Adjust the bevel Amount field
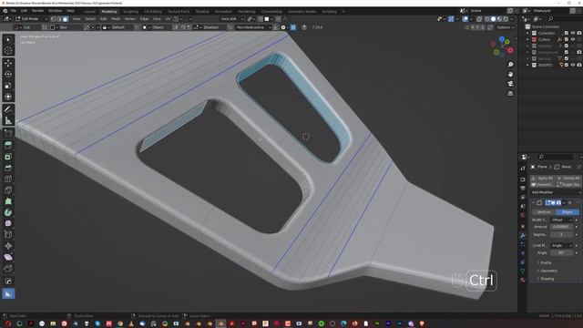 [x=562, y=227]
